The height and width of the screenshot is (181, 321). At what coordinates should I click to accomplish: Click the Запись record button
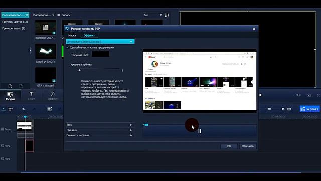[x=64, y=15]
